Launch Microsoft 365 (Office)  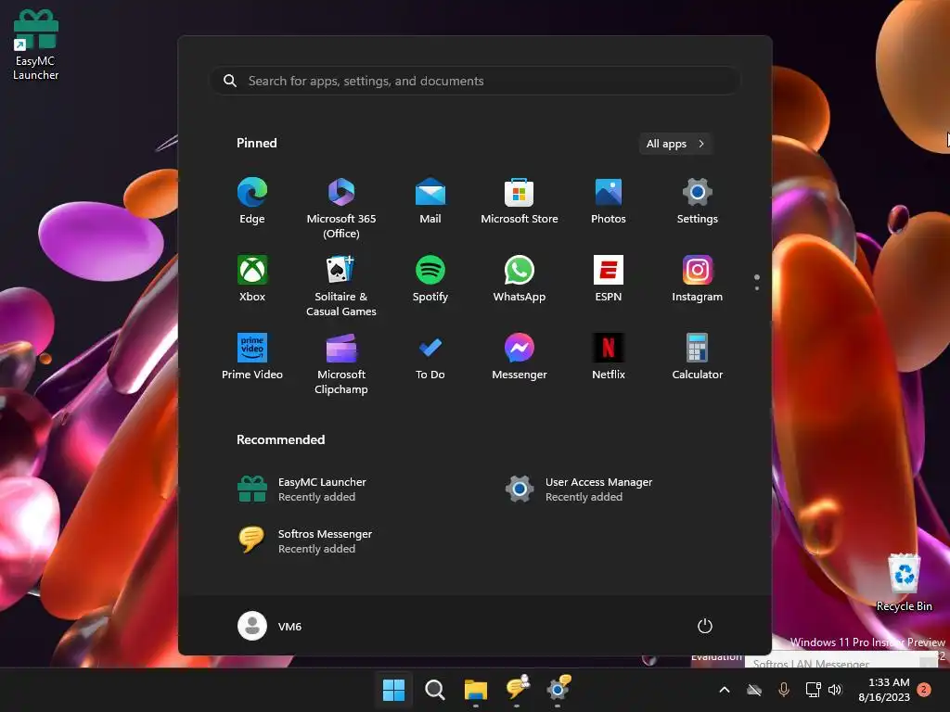click(341, 208)
